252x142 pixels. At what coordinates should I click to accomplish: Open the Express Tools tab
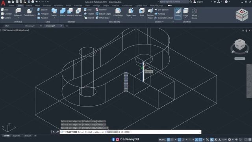pyautogui.click(x=141, y=6)
